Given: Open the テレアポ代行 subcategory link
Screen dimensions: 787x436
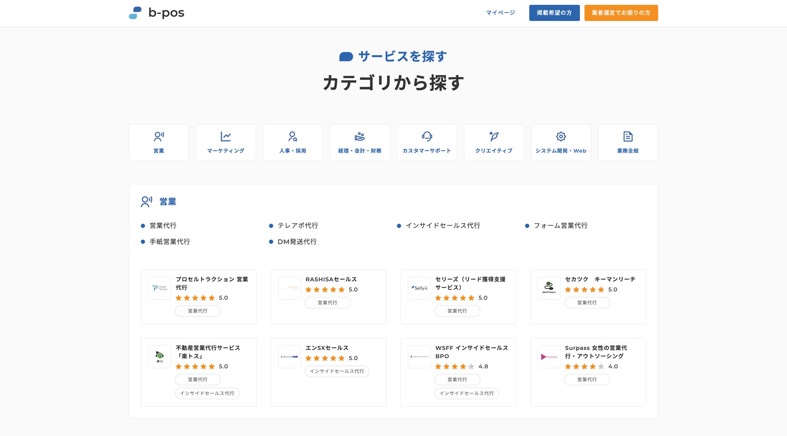Looking at the screenshot, I should click(297, 226).
